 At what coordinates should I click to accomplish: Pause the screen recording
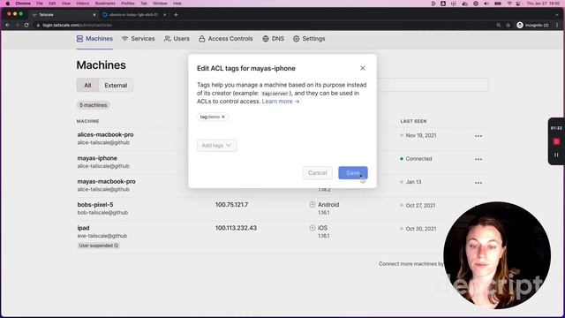click(556, 155)
